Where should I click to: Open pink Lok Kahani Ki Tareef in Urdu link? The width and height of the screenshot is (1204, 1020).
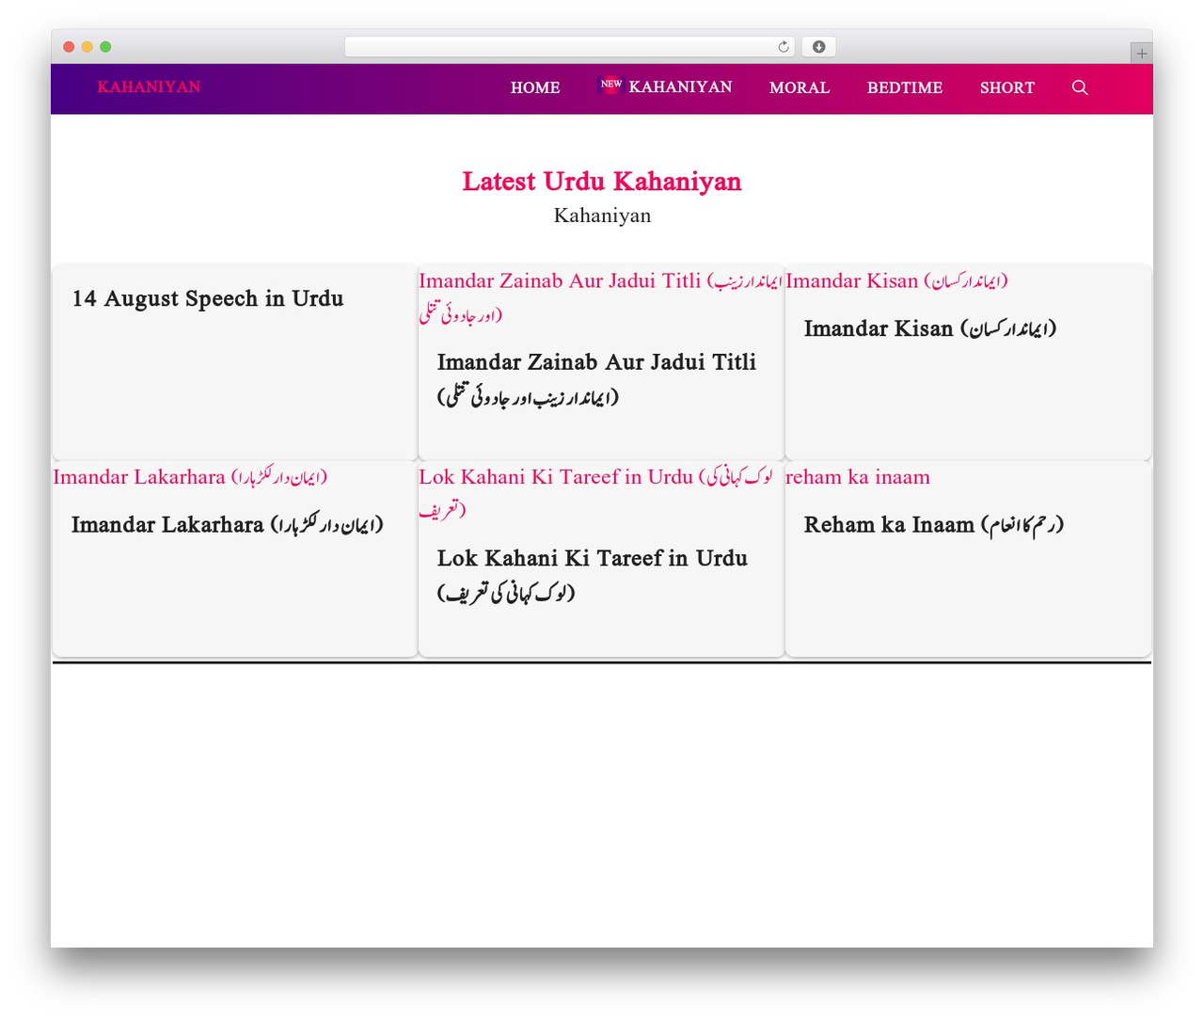pyautogui.click(x=595, y=492)
